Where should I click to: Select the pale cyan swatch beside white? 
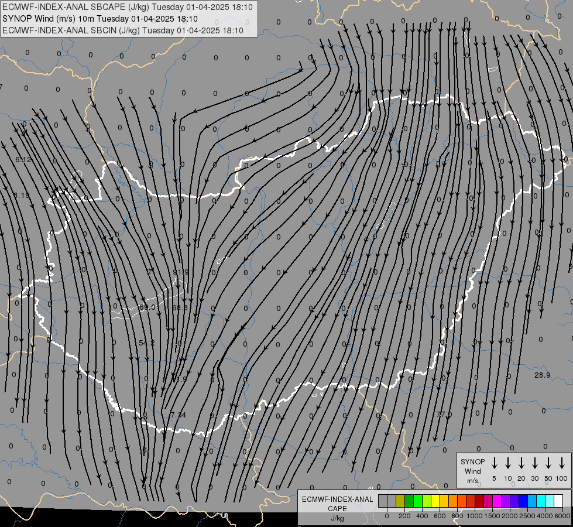tap(549, 501)
